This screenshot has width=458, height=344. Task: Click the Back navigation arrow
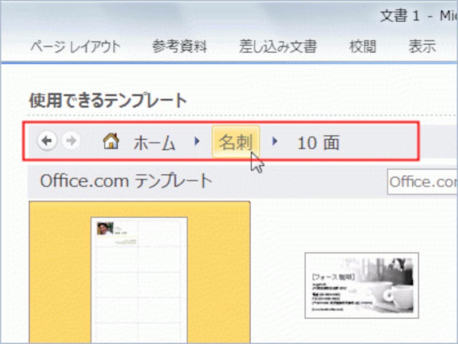(x=48, y=140)
